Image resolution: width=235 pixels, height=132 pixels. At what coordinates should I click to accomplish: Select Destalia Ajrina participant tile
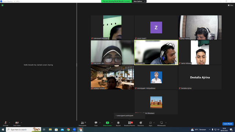[x=200, y=77]
